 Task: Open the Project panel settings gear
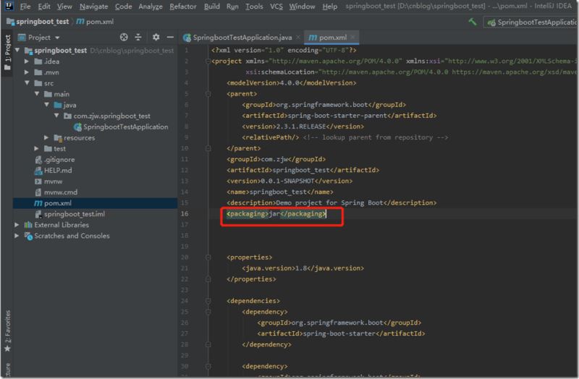click(156, 37)
